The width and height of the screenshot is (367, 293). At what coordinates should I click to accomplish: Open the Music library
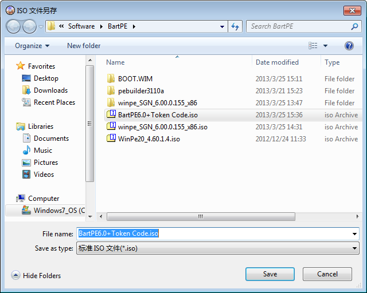[42, 151]
